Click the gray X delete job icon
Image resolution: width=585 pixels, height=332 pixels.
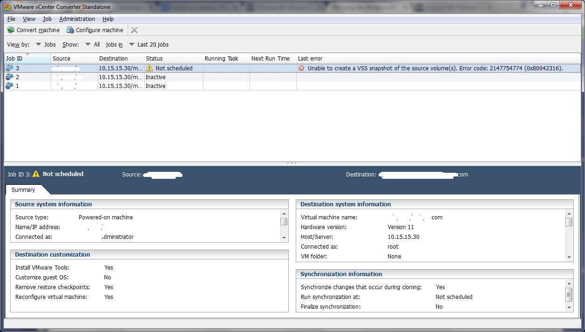pos(134,30)
